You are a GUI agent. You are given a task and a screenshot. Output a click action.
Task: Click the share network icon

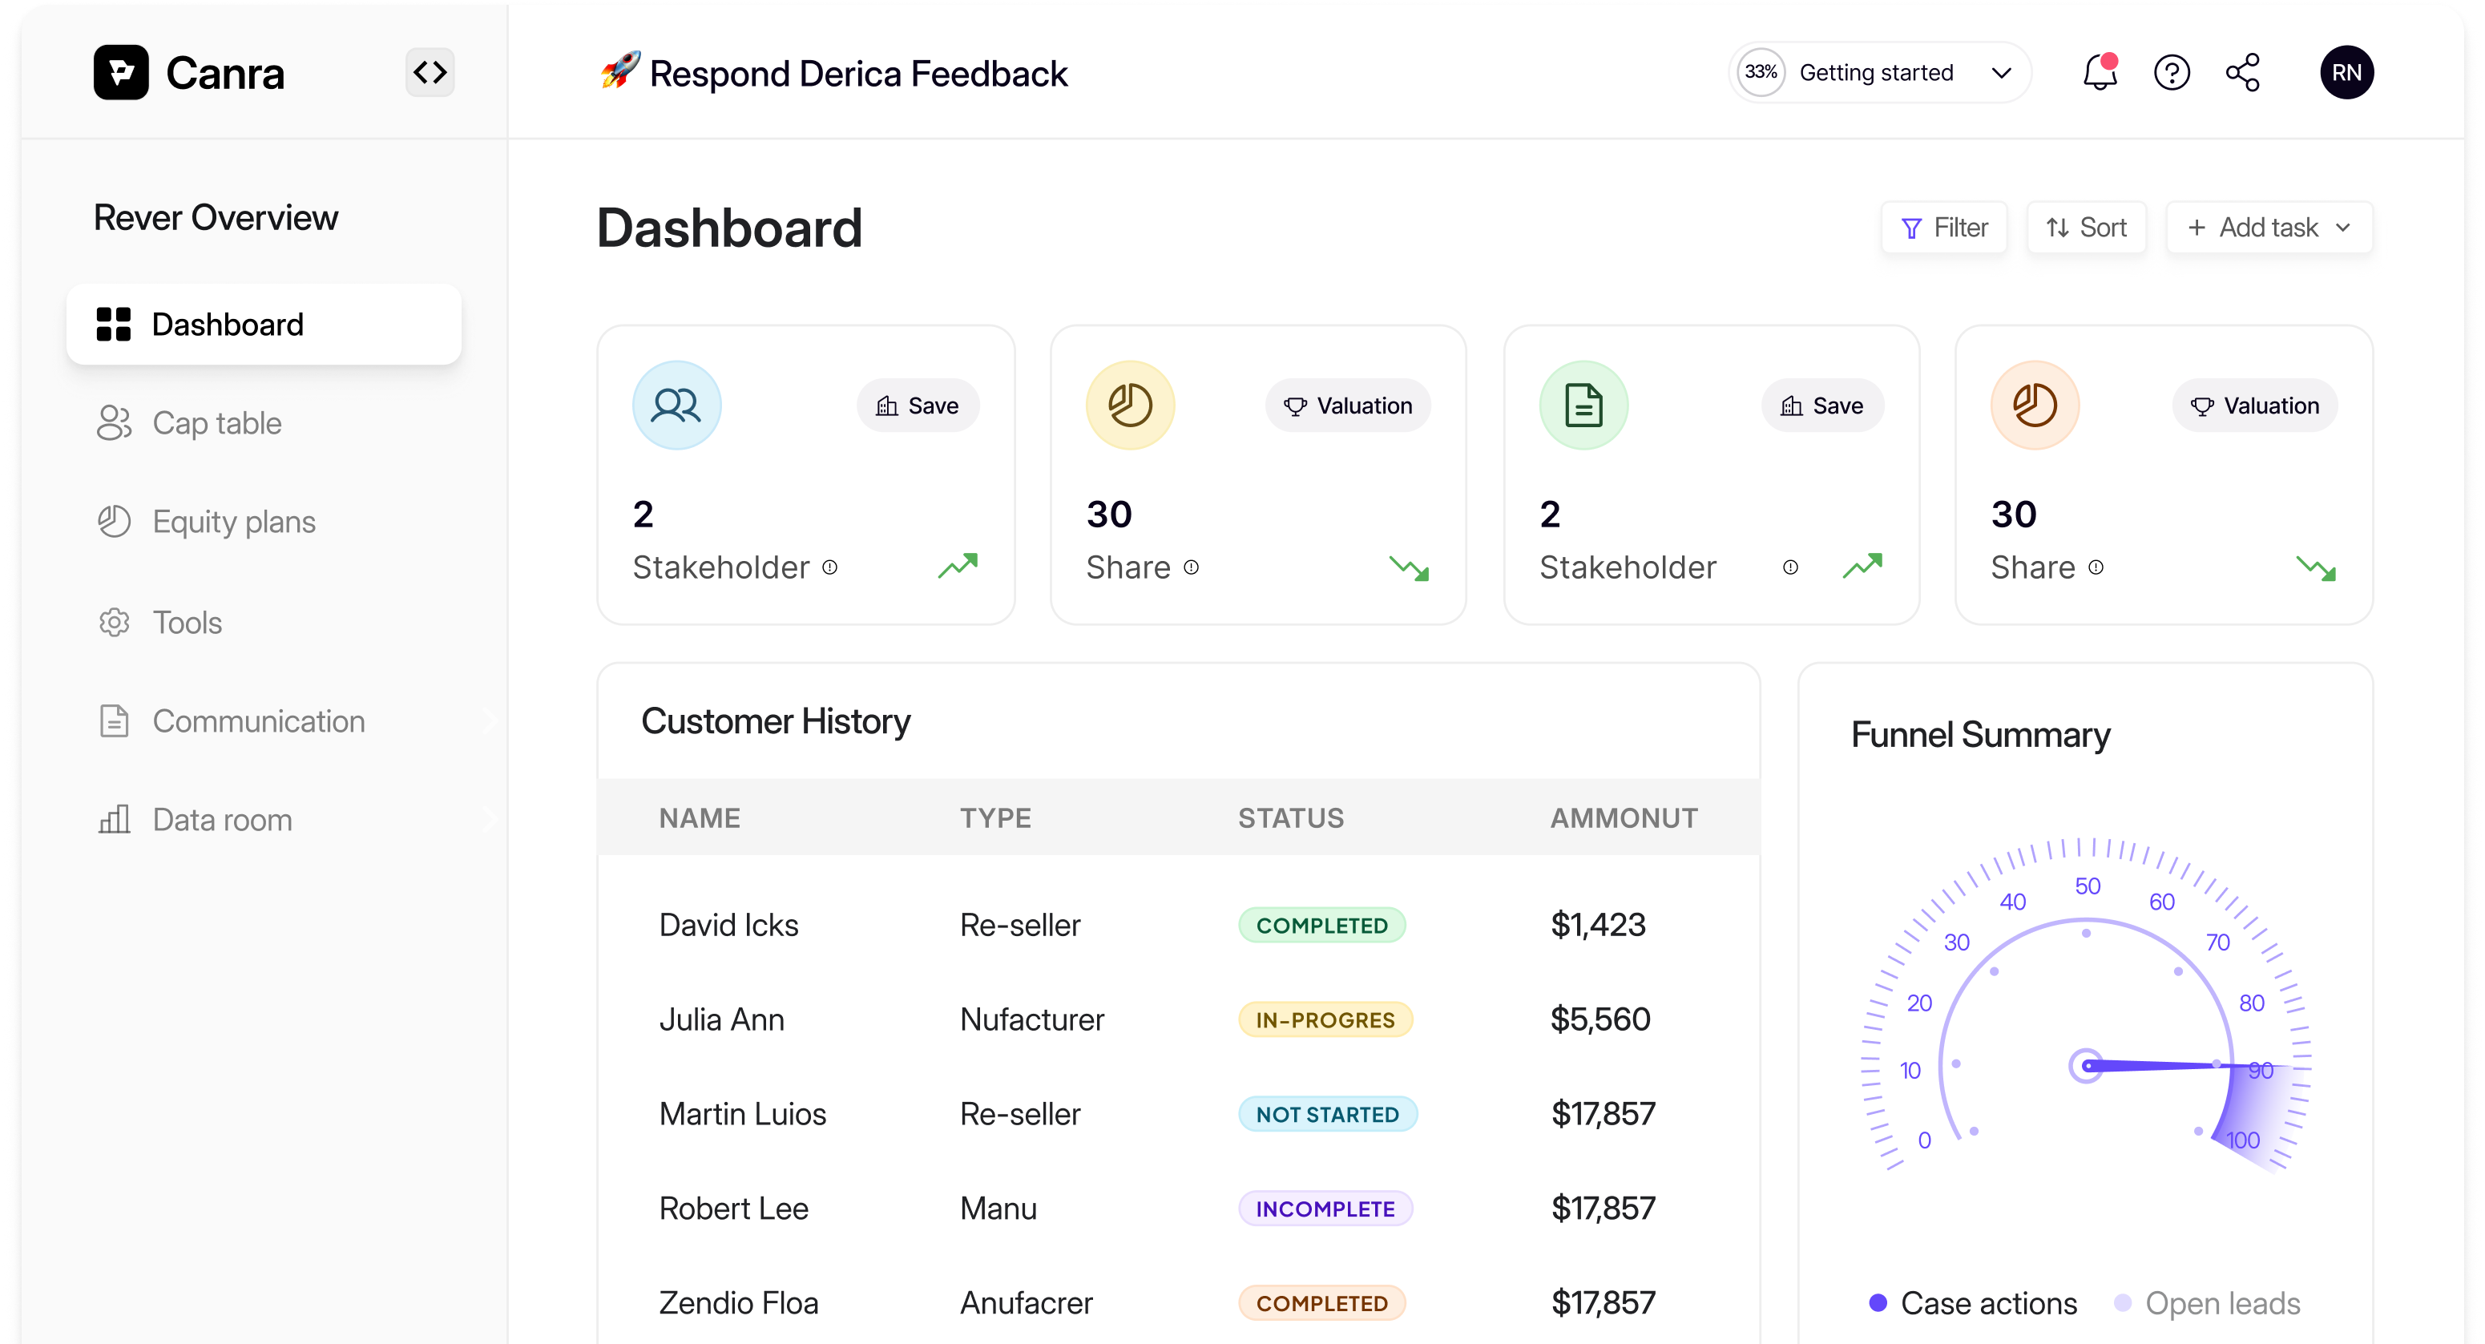point(2243,73)
